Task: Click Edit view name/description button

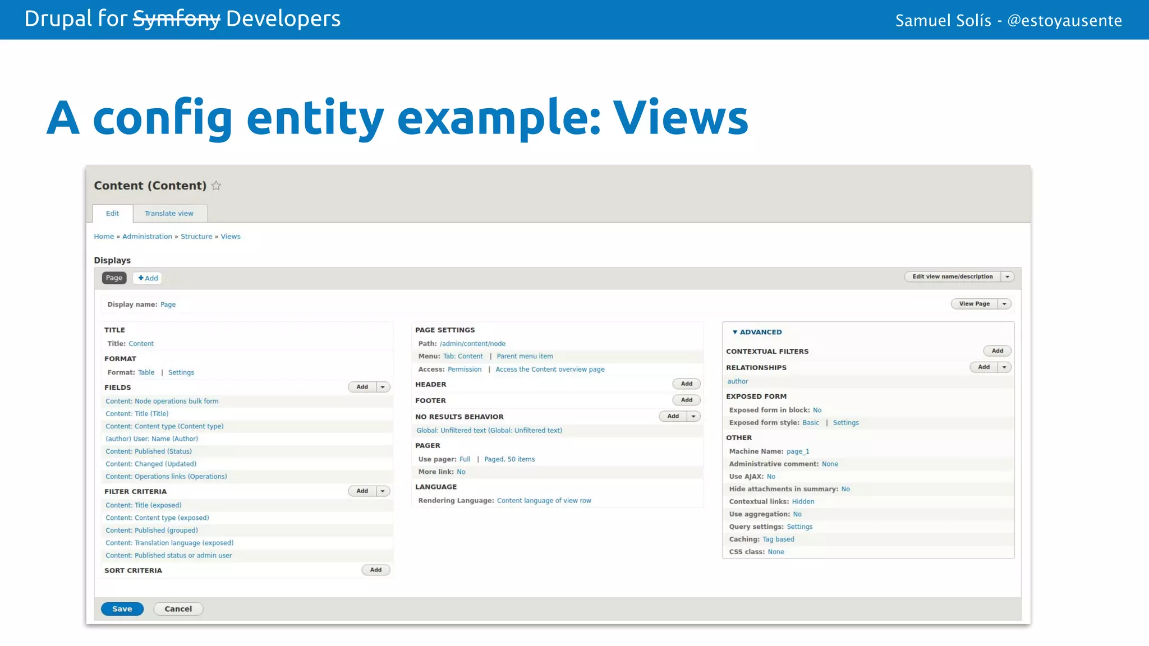Action: pos(952,276)
